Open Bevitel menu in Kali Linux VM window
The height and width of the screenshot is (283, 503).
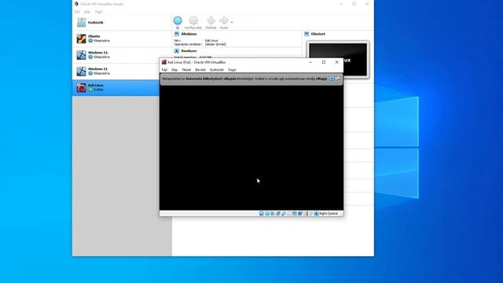pyautogui.click(x=200, y=70)
